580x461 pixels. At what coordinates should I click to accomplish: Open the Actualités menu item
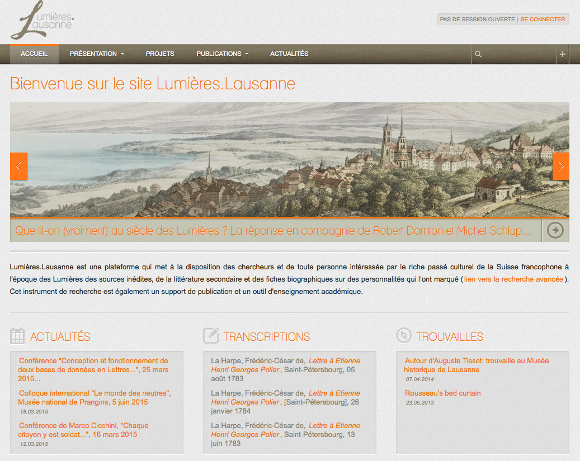click(289, 54)
